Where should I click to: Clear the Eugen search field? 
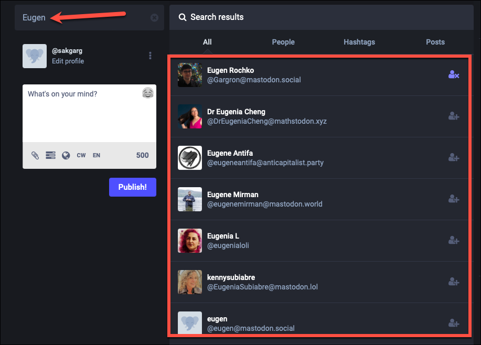pos(154,18)
